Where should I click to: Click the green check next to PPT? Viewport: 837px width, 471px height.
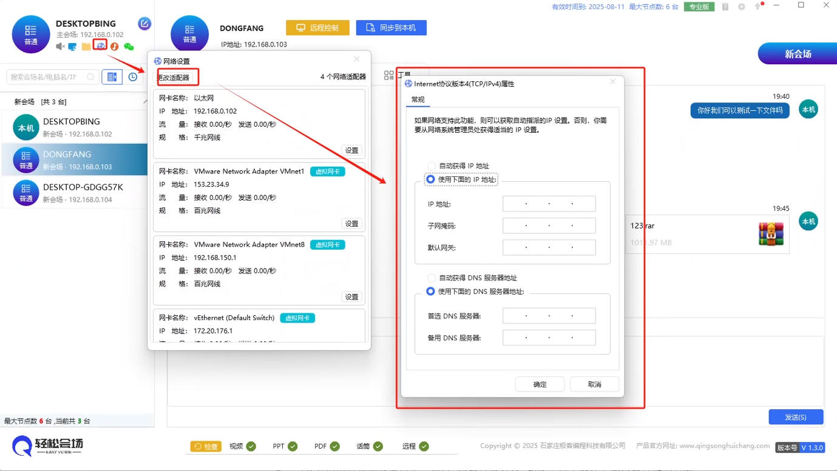click(293, 446)
